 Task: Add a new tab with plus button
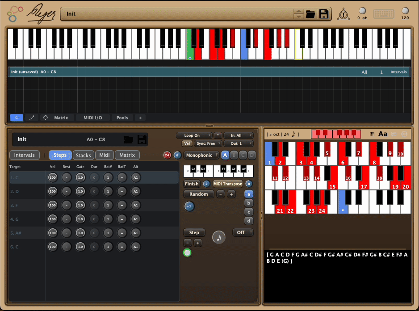[140, 118]
